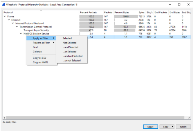Sort by the Bits/s column header

point(150,12)
